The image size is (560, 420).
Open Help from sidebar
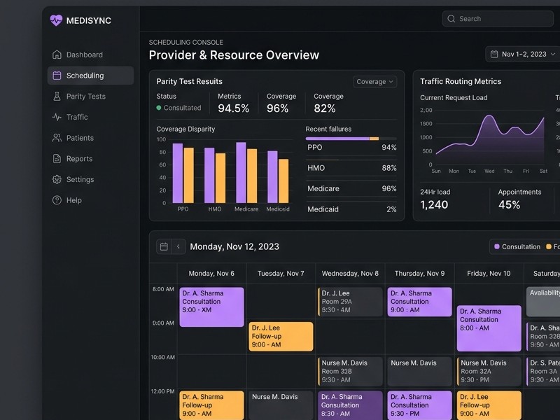[91, 200]
